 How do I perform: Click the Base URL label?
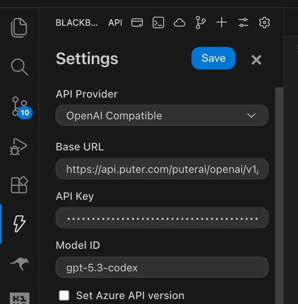click(80, 147)
